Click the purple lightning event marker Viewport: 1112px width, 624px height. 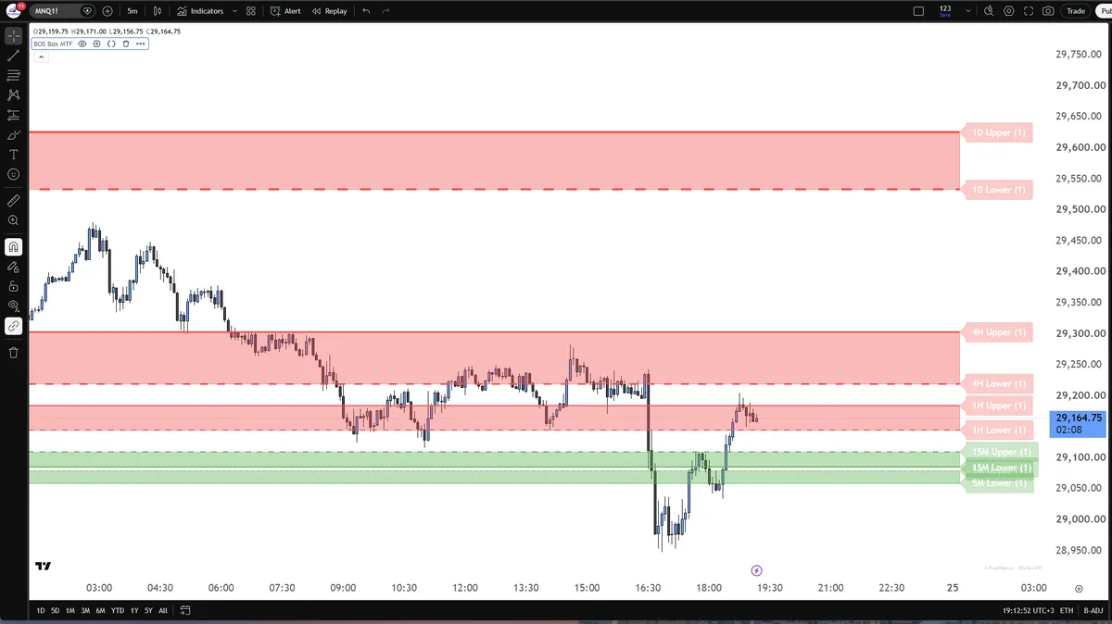point(756,570)
